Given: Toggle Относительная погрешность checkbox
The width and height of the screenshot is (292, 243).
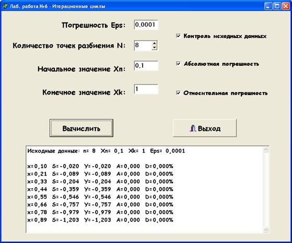Looking at the screenshot, I should pos(178,92).
